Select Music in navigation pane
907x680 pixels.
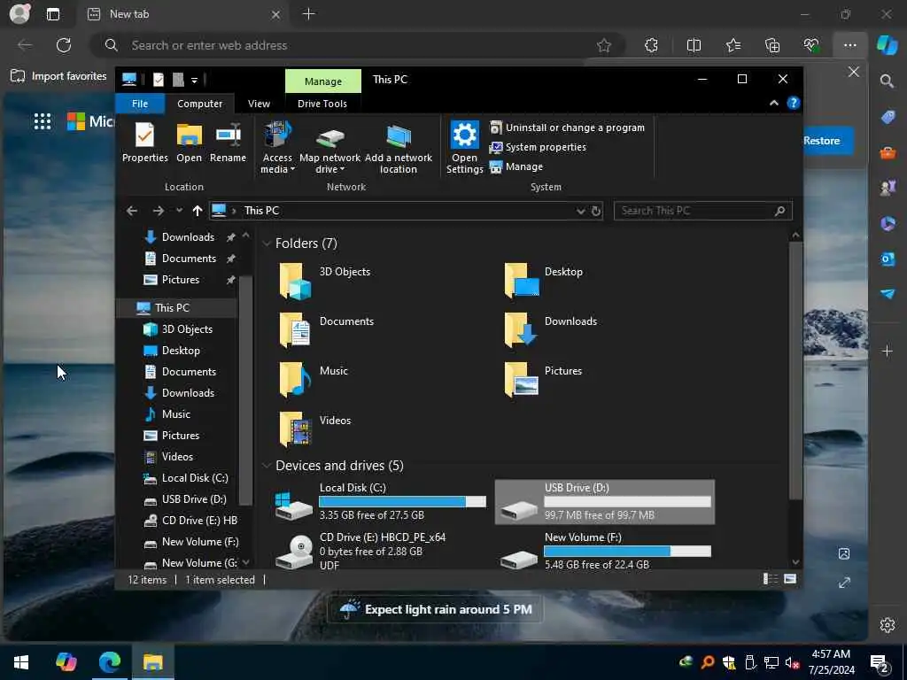tap(176, 414)
